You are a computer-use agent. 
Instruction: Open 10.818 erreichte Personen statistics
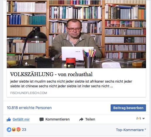click(x=29, y=108)
